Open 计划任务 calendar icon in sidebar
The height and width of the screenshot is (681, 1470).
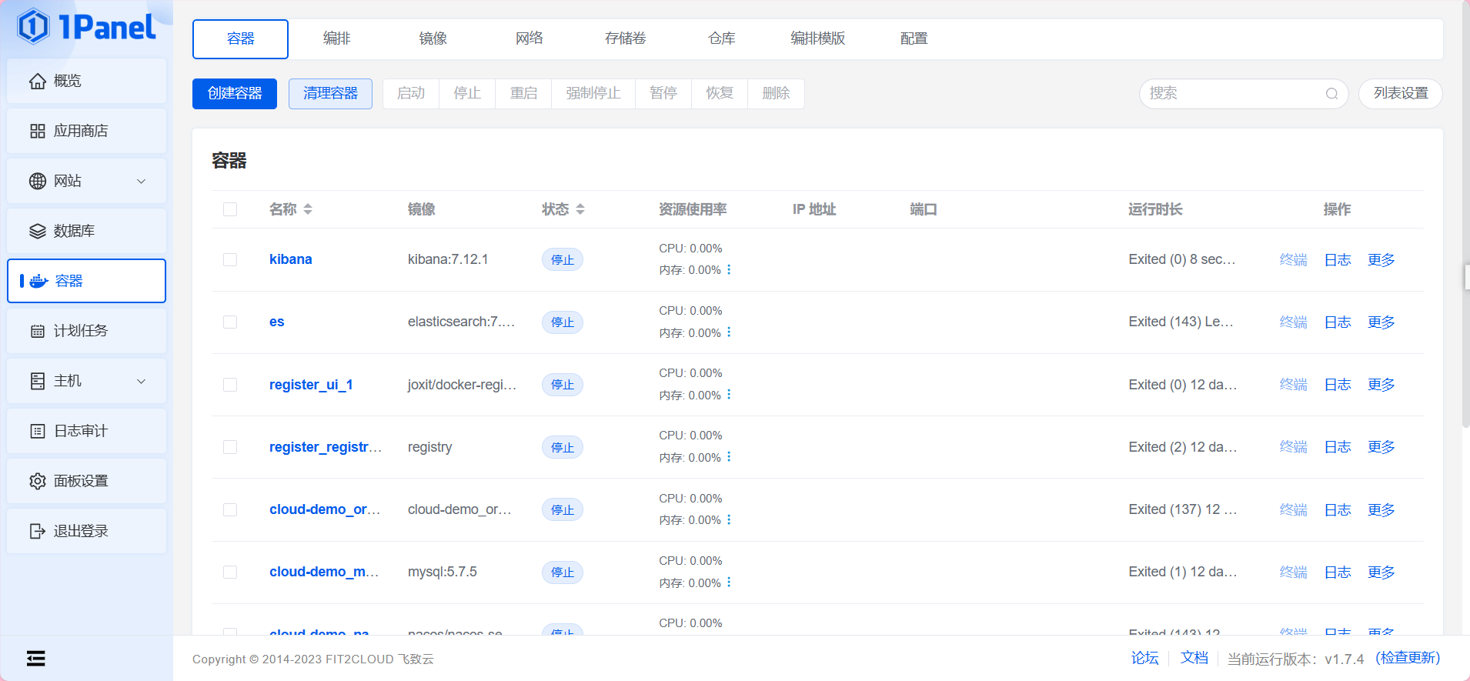37,331
